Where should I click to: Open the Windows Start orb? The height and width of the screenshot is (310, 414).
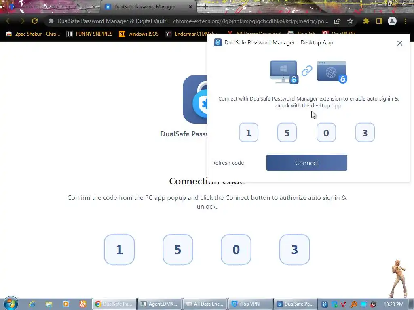pos(11,303)
